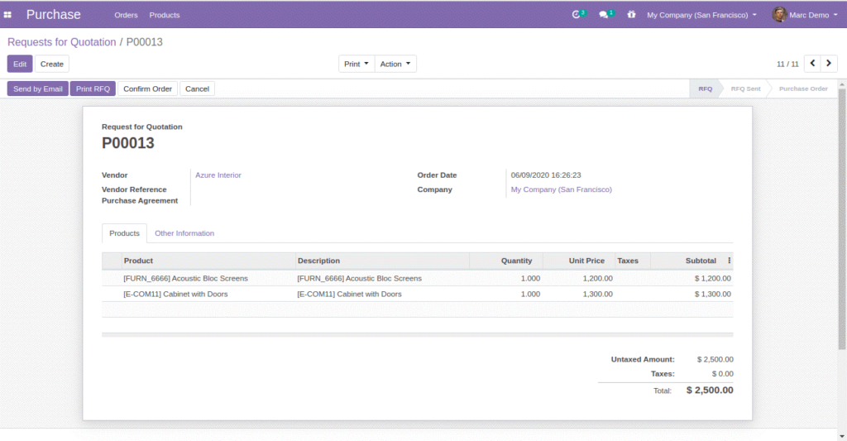Switch to the Other Information tab
Image resolution: width=847 pixels, height=441 pixels.
(x=184, y=233)
